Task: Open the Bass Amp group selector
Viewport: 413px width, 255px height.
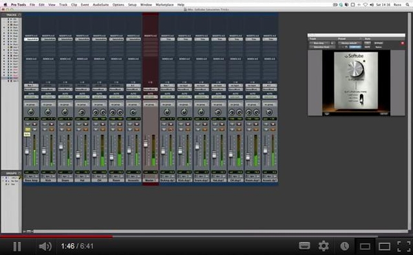Action: [x=31, y=104]
